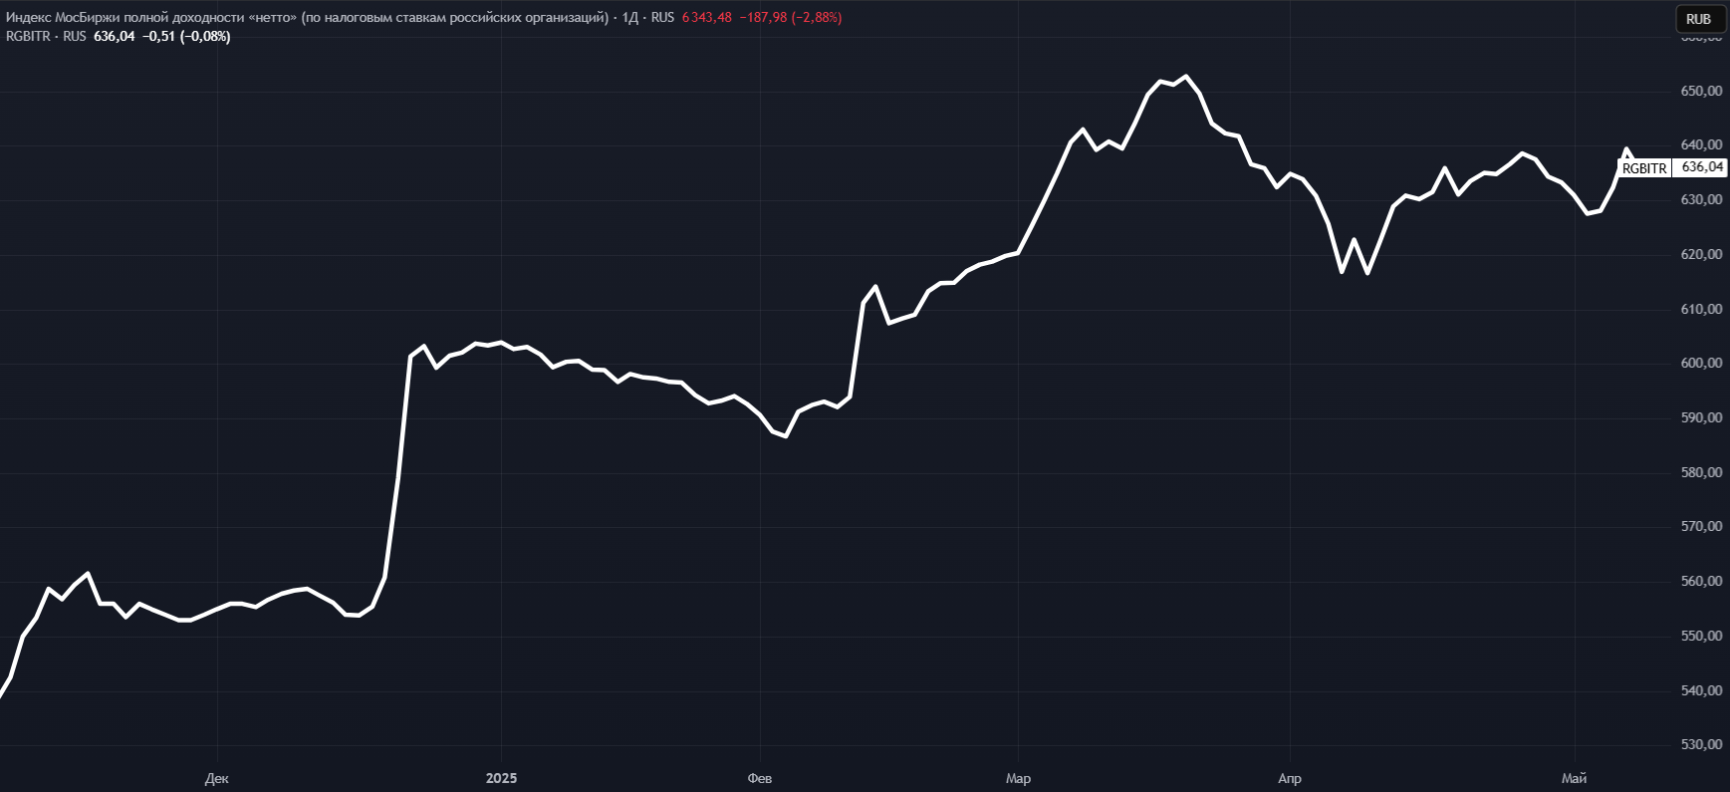Screen dimensions: 1730x792
Task: Select the 1Д interval in legend
Action: 630,18
